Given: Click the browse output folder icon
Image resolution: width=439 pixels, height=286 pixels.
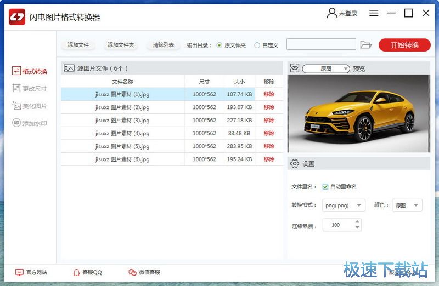Looking at the screenshot, I should 366,45.
